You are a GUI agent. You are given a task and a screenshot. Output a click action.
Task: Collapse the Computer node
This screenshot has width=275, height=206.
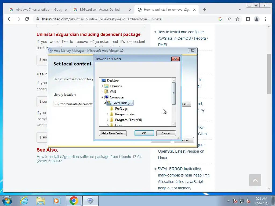point(102,97)
